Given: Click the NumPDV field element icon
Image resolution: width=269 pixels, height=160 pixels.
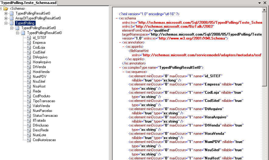Looking at the screenshot, I should click(29, 77).
